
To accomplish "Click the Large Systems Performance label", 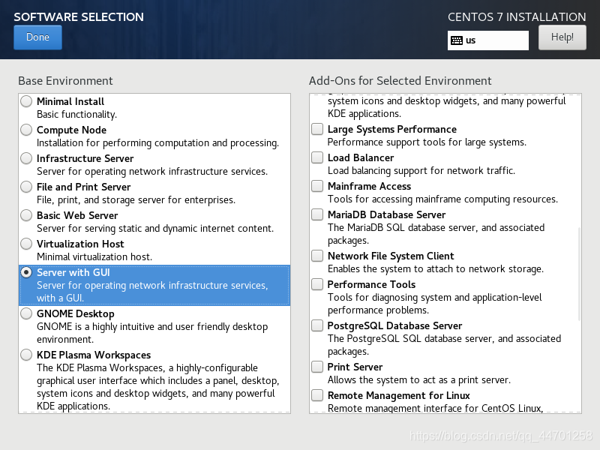I will 392,129.
